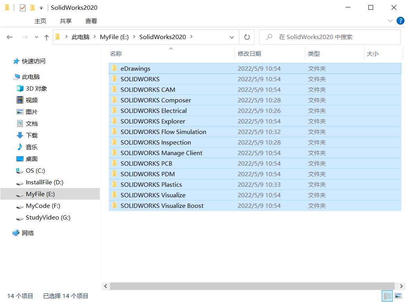Select 快速访问 in the navigation pane
Viewport: 406px width, 302px height.
[x=33, y=61]
